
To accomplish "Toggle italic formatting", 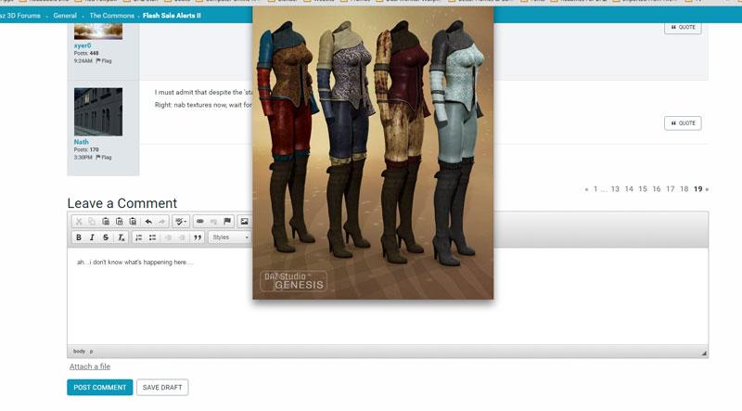I will click(x=92, y=238).
